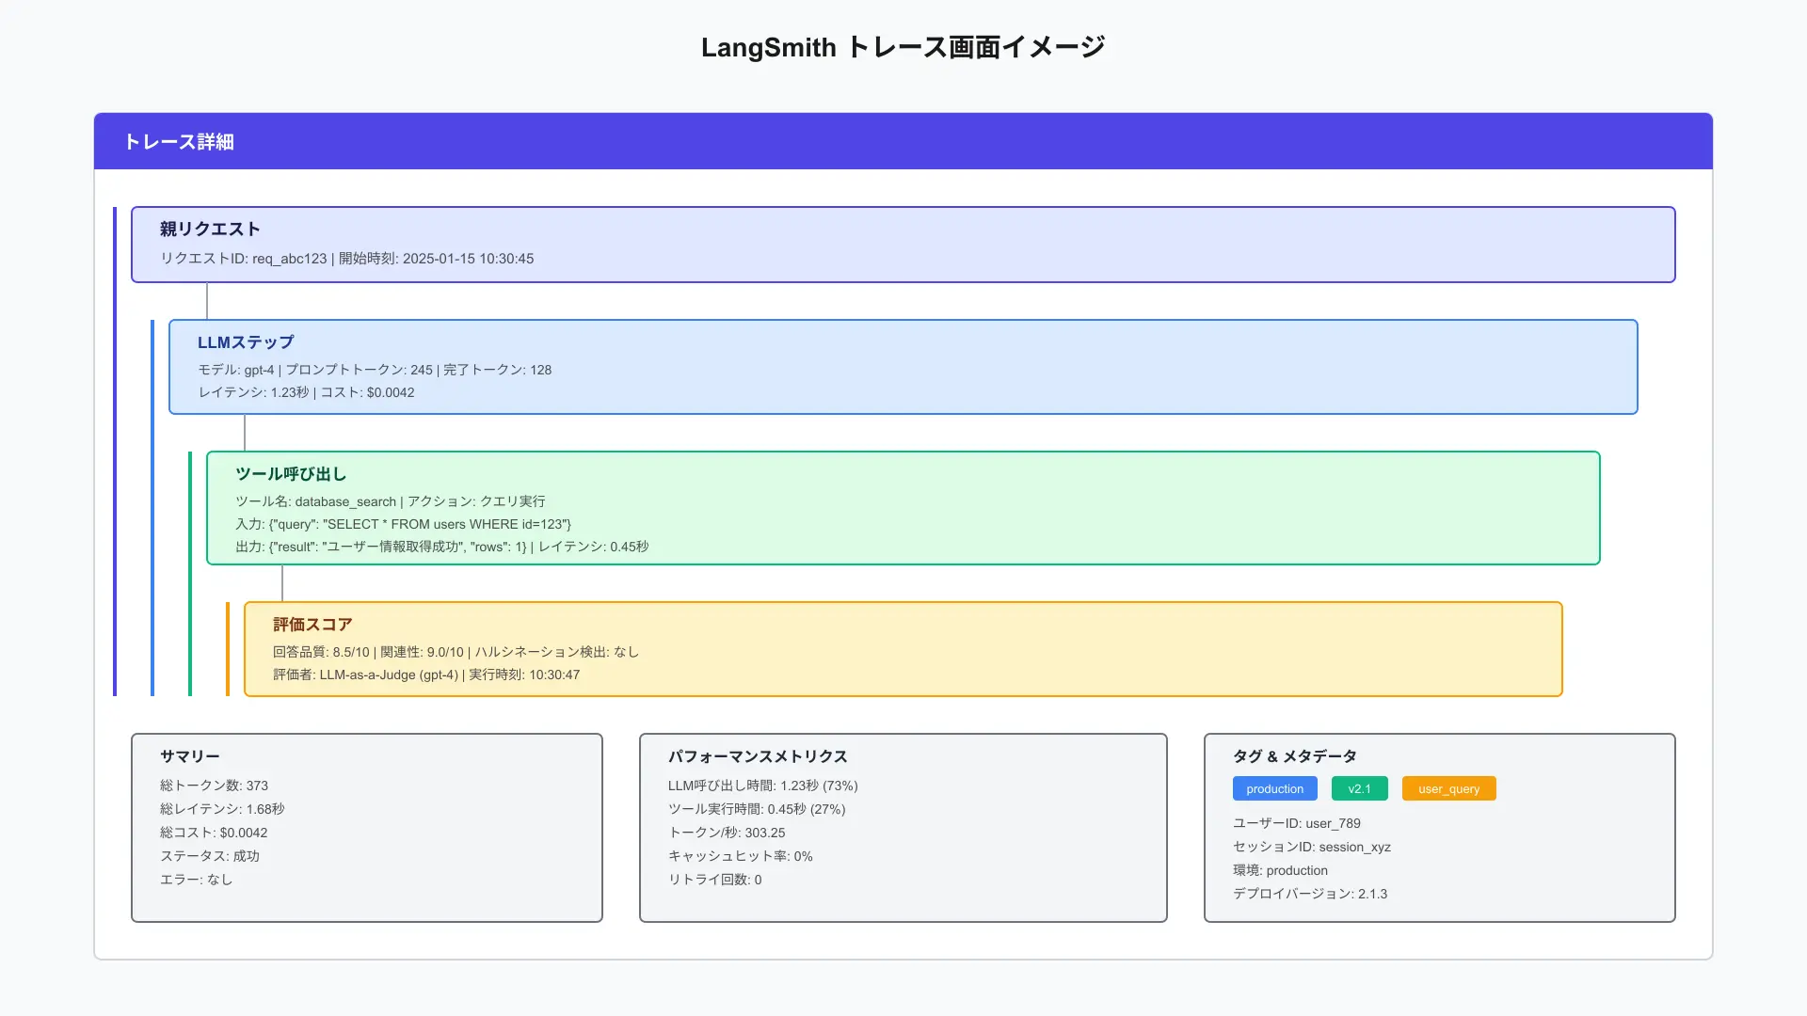The height and width of the screenshot is (1016, 1807).
Task: Click the リクエストID req_abc123 line
Action: point(346,259)
